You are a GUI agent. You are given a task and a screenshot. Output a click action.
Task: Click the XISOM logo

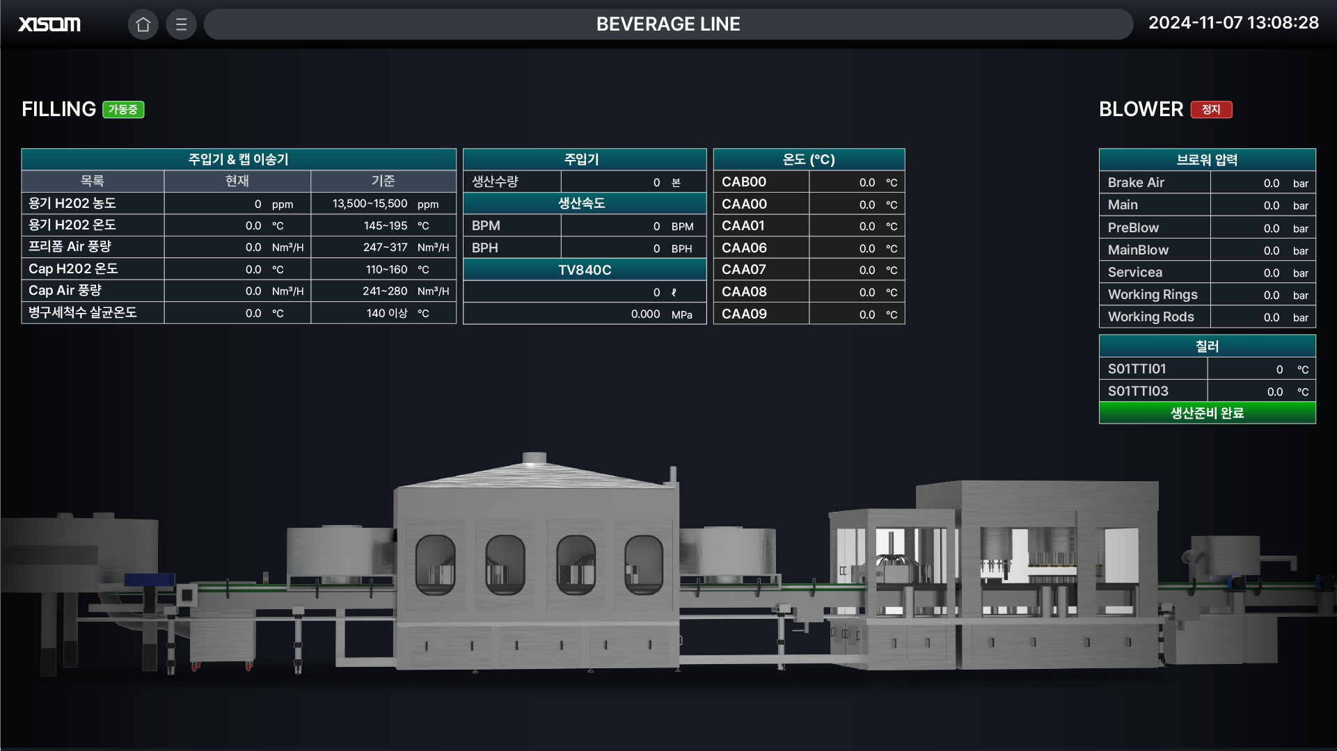(x=49, y=24)
